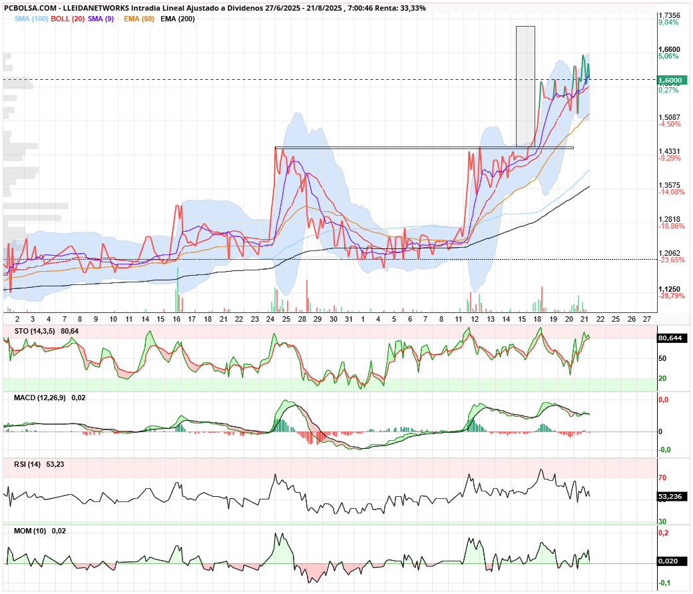This screenshot has width=693, height=594.
Task: Select the EMA (50) legend label
Action: 138,19
